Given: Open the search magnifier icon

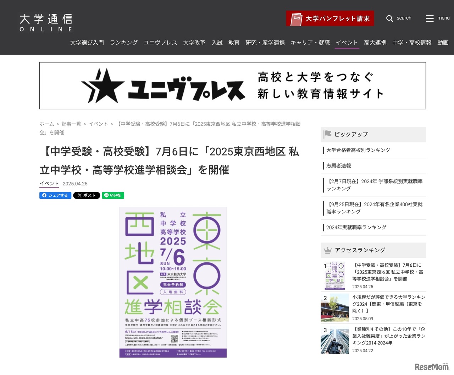Looking at the screenshot, I should point(389,18).
